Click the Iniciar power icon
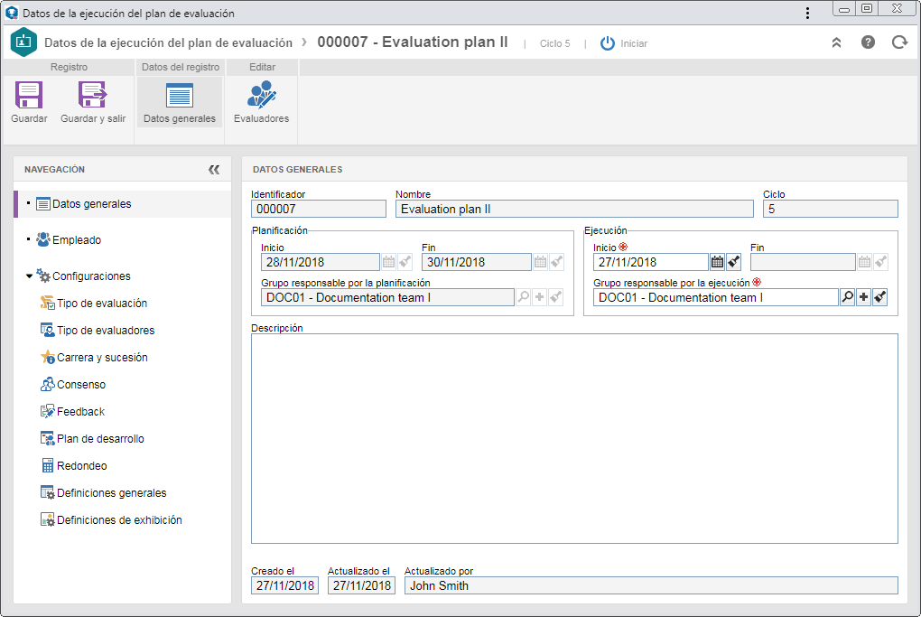921x617 pixels. [608, 43]
